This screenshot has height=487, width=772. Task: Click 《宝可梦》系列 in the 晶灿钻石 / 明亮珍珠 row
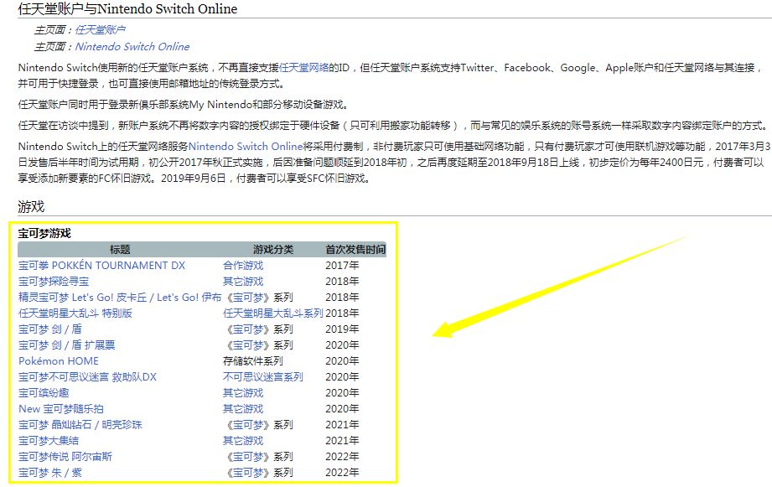pos(260,425)
